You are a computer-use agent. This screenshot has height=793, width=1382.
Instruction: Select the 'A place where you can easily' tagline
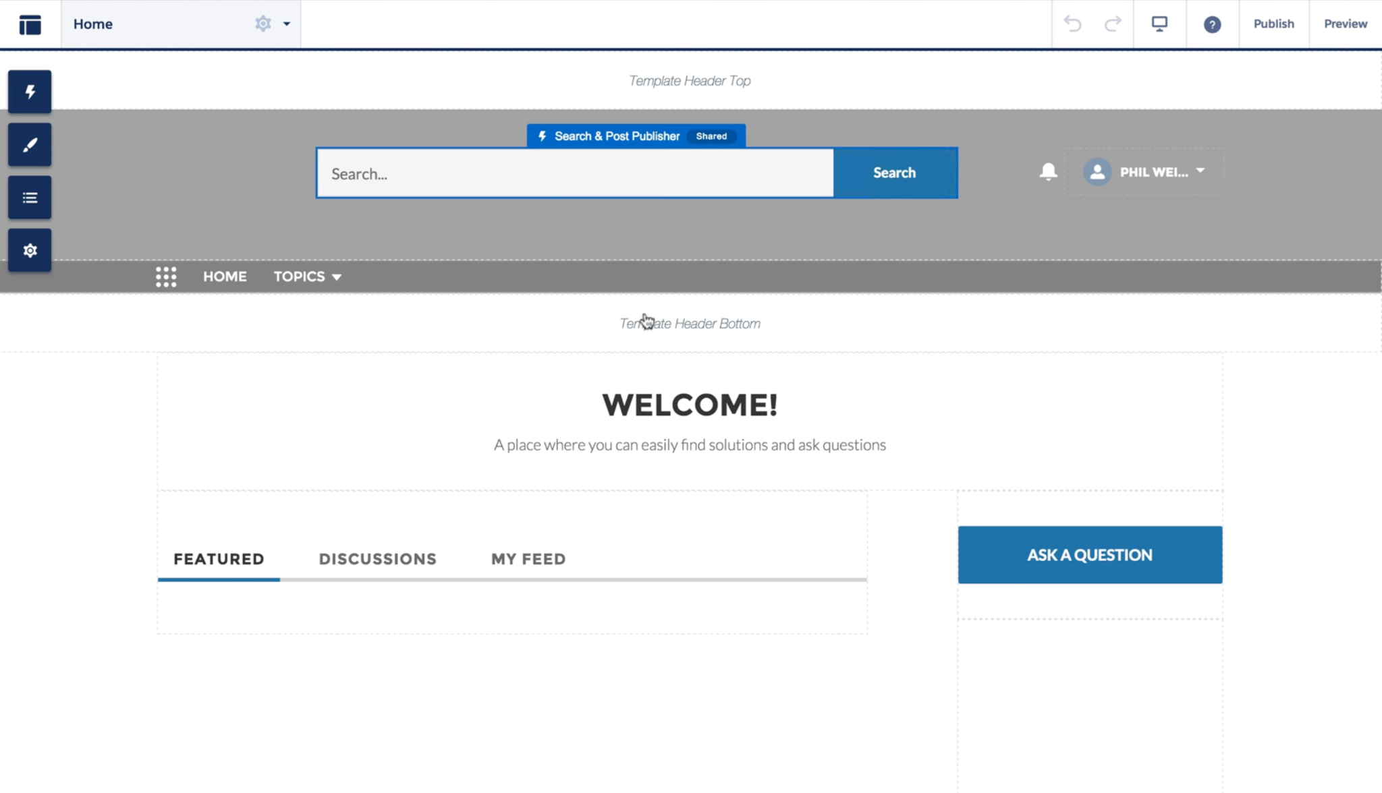(690, 445)
